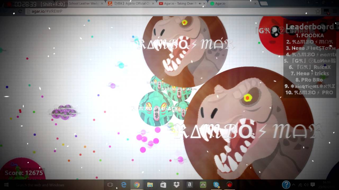The height and width of the screenshot is (190, 339).
Task: Open the Windows Start menu
Action: click(x=6, y=185)
